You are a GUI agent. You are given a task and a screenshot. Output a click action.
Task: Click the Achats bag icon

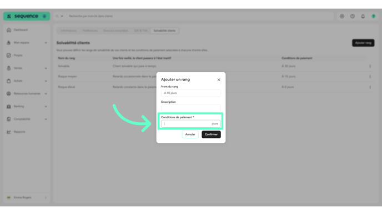[x=9, y=81]
